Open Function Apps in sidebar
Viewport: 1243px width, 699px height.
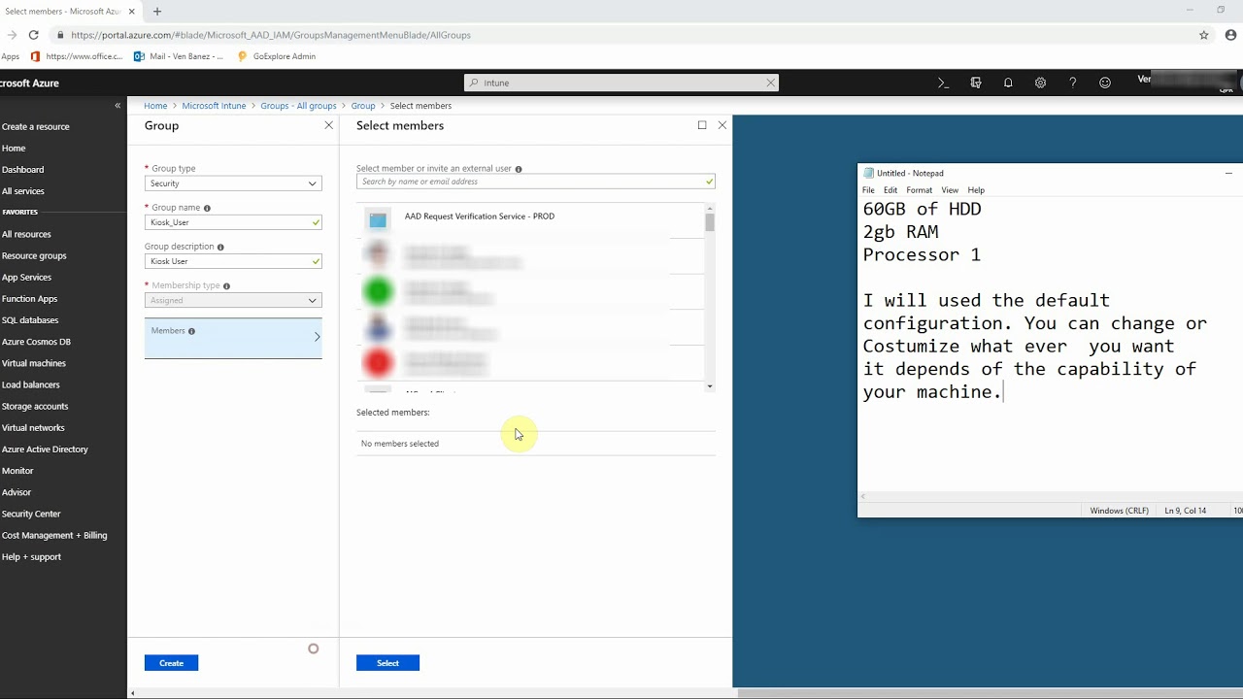[x=29, y=299]
